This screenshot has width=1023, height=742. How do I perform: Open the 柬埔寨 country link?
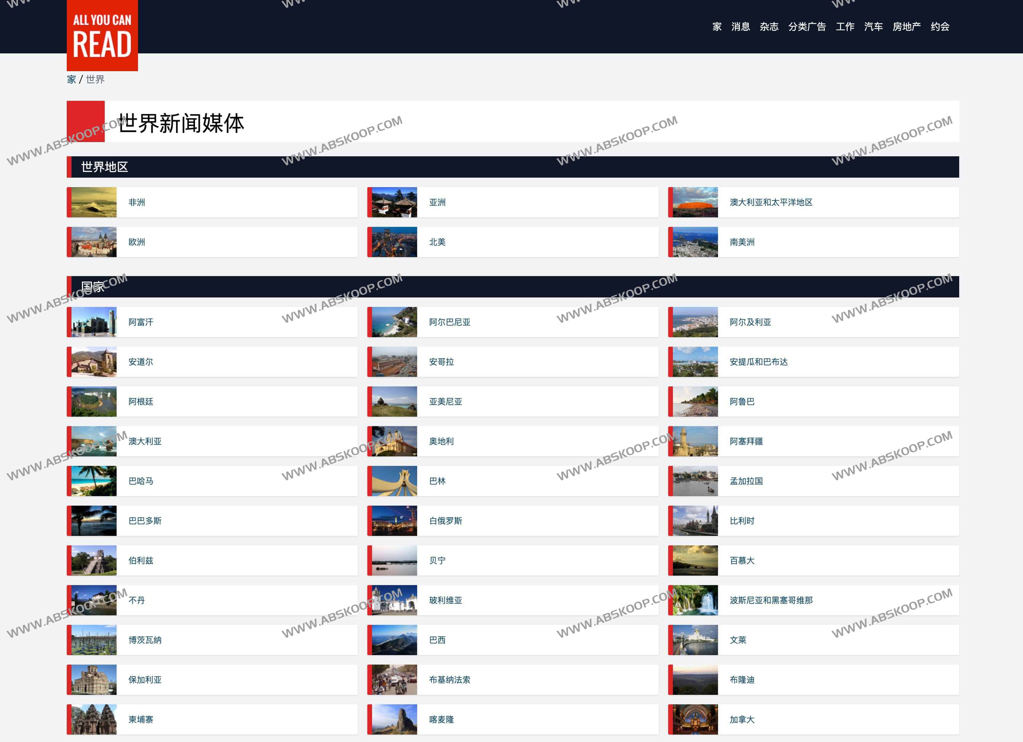point(141,719)
